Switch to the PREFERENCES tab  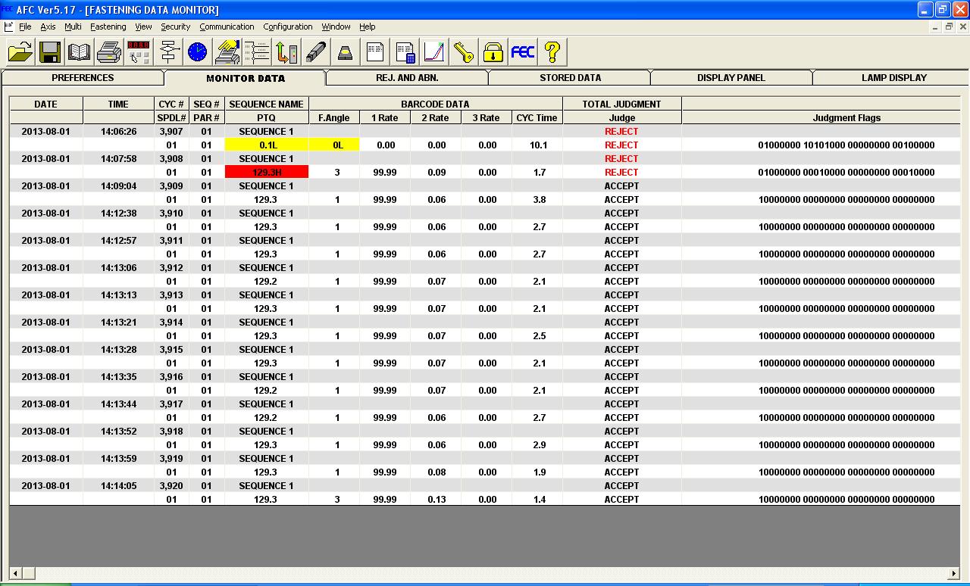[83, 77]
